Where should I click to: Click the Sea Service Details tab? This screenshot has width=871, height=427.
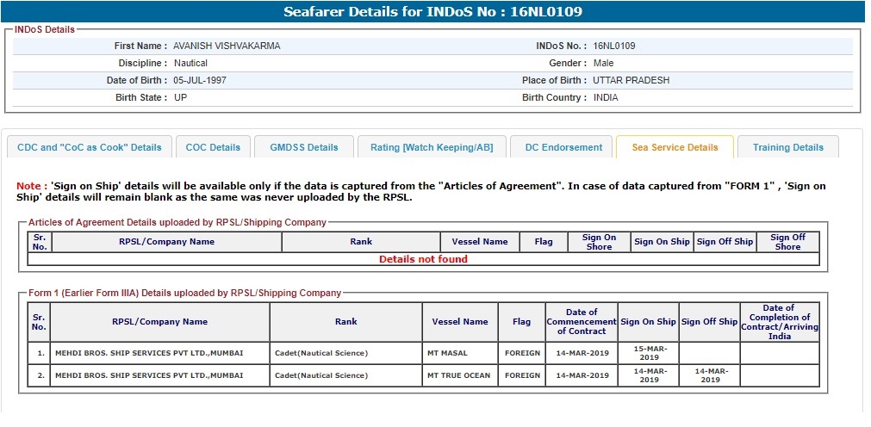click(x=675, y=147)
